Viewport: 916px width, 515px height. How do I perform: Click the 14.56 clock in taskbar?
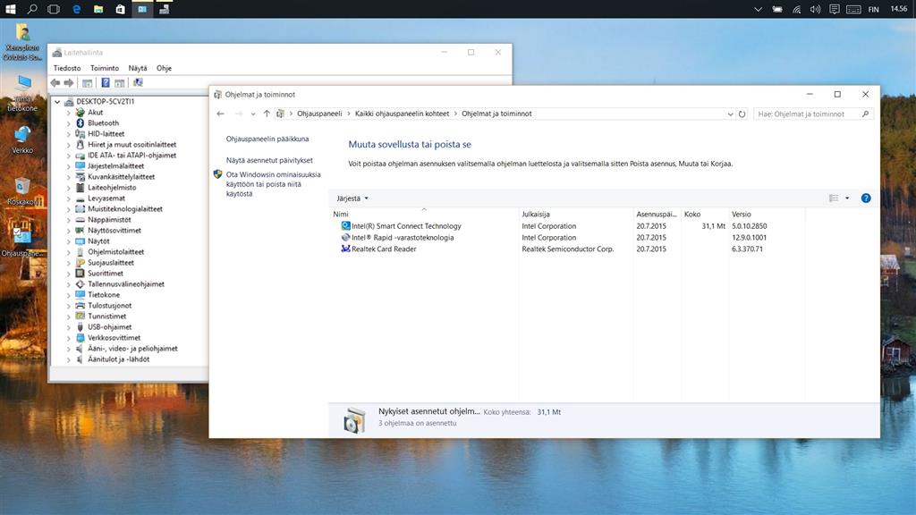(x=898, y=9)
